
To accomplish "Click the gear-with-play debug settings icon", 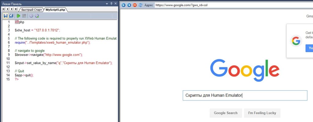I will [x=37, y=16].
